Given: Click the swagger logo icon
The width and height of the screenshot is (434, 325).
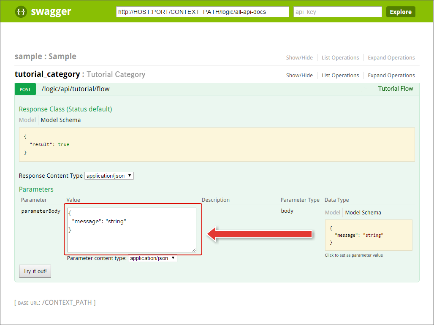Looking at the screenshot, I should pos(21,12).
